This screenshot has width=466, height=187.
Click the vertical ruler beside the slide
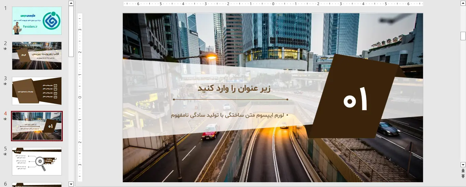pos(80,97)
